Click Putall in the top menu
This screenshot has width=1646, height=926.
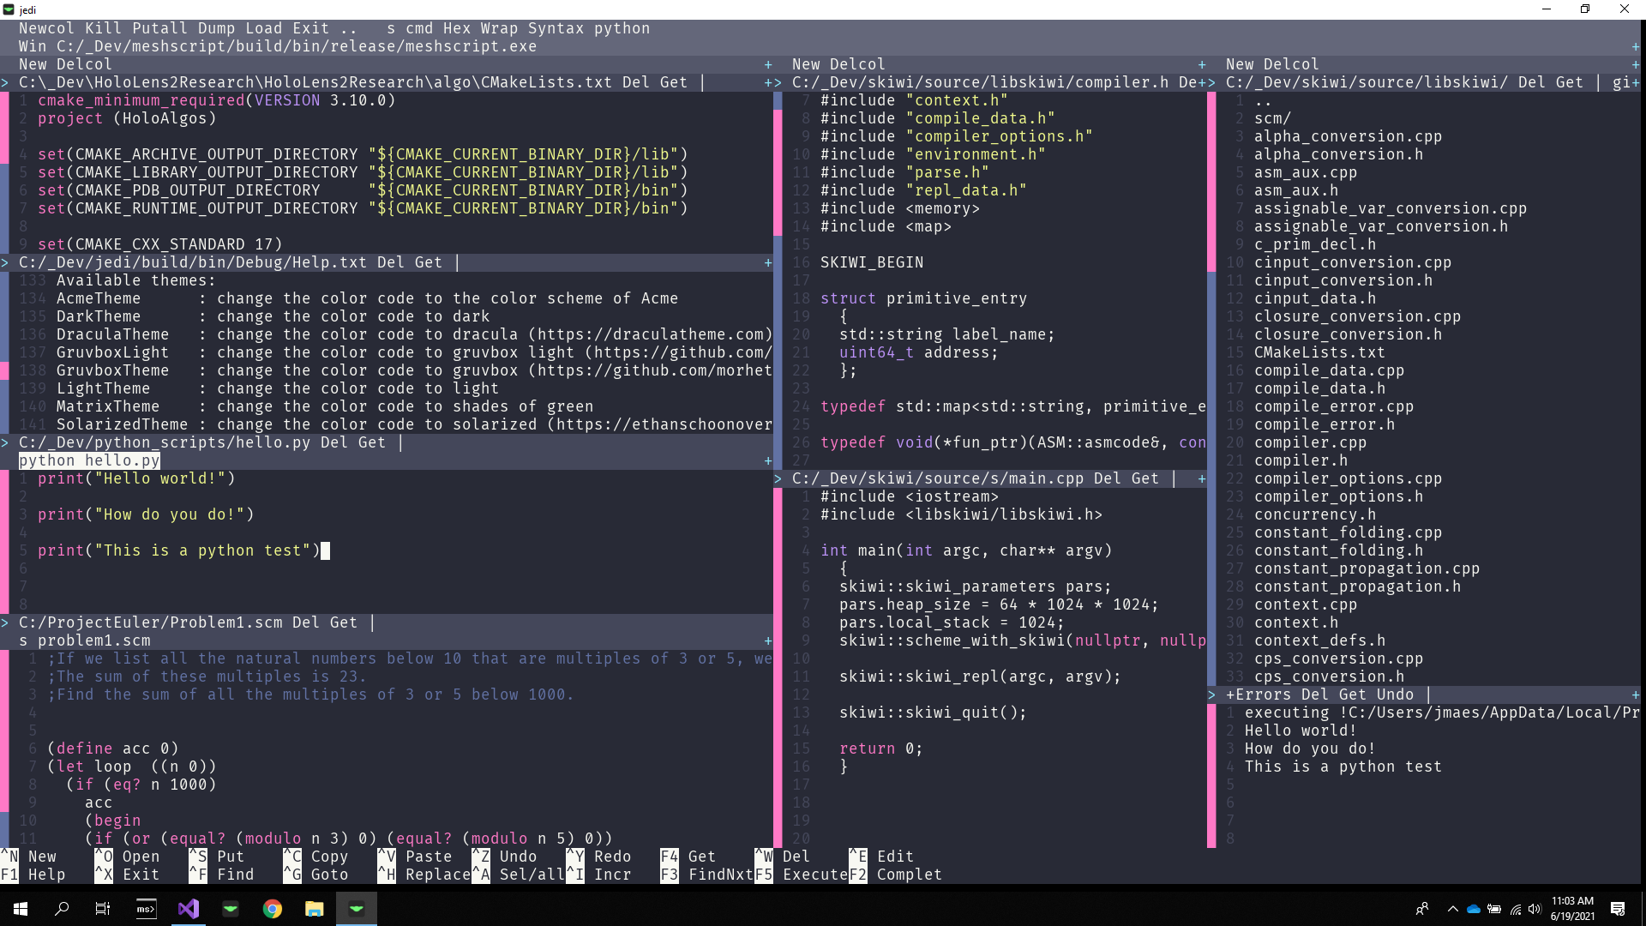point(159,28)
